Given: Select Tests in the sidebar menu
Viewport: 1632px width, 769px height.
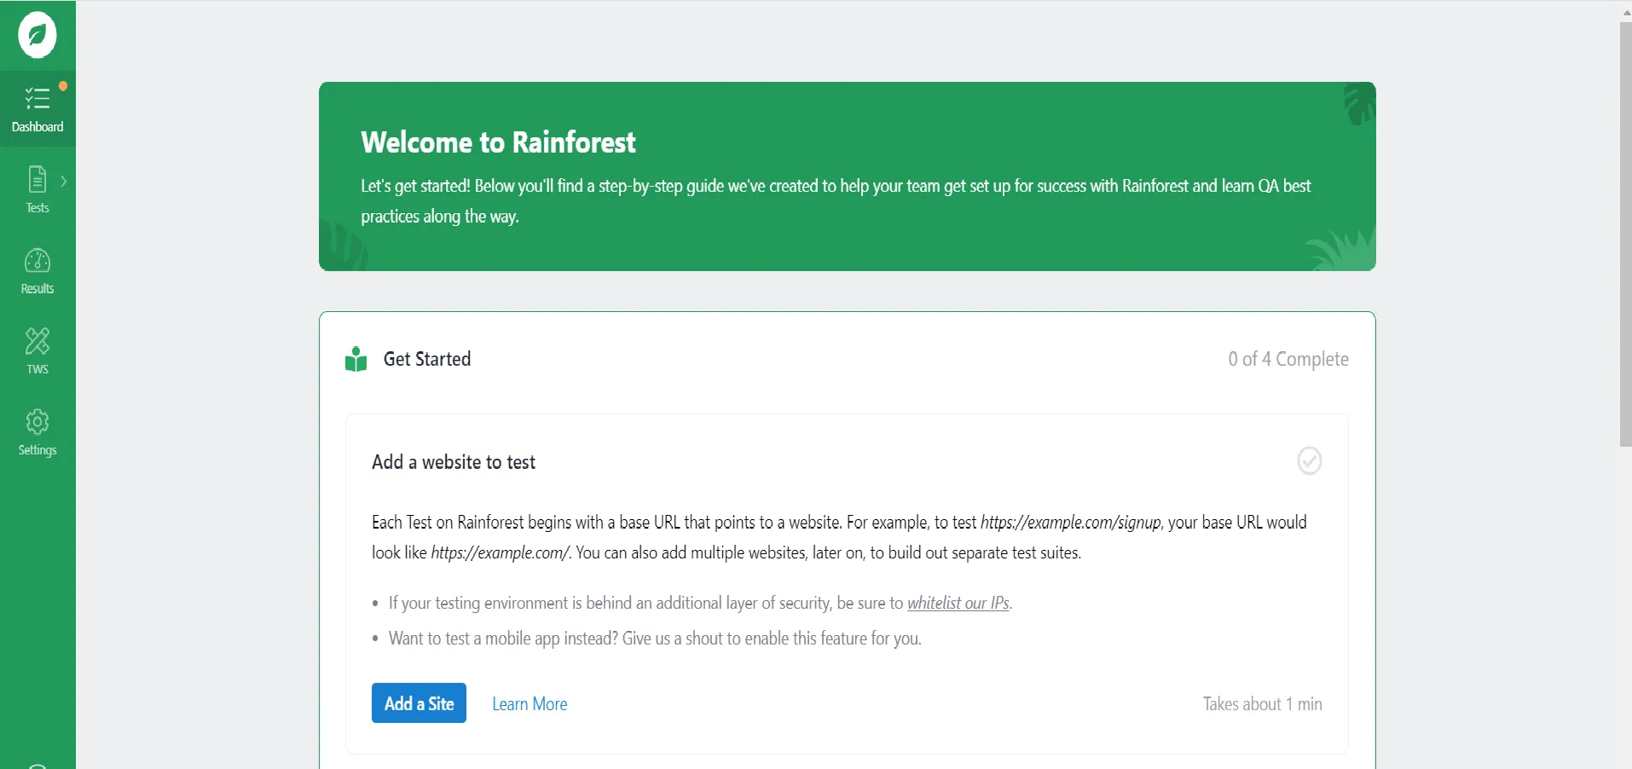Looking at the screenshot, I should tap(37, 189).
